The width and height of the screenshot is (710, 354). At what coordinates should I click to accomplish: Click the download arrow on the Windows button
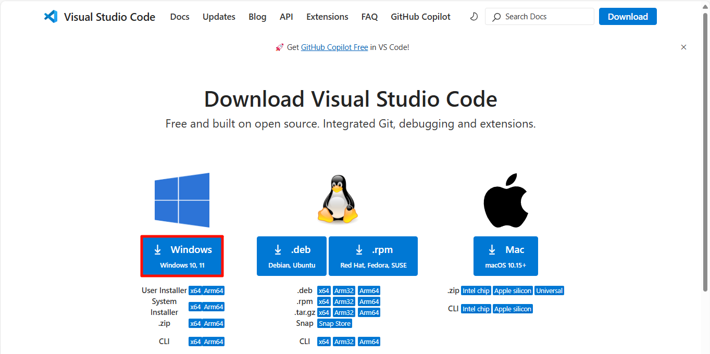158,250
